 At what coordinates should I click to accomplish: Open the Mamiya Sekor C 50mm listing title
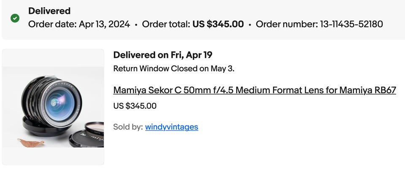coord(254,90)
